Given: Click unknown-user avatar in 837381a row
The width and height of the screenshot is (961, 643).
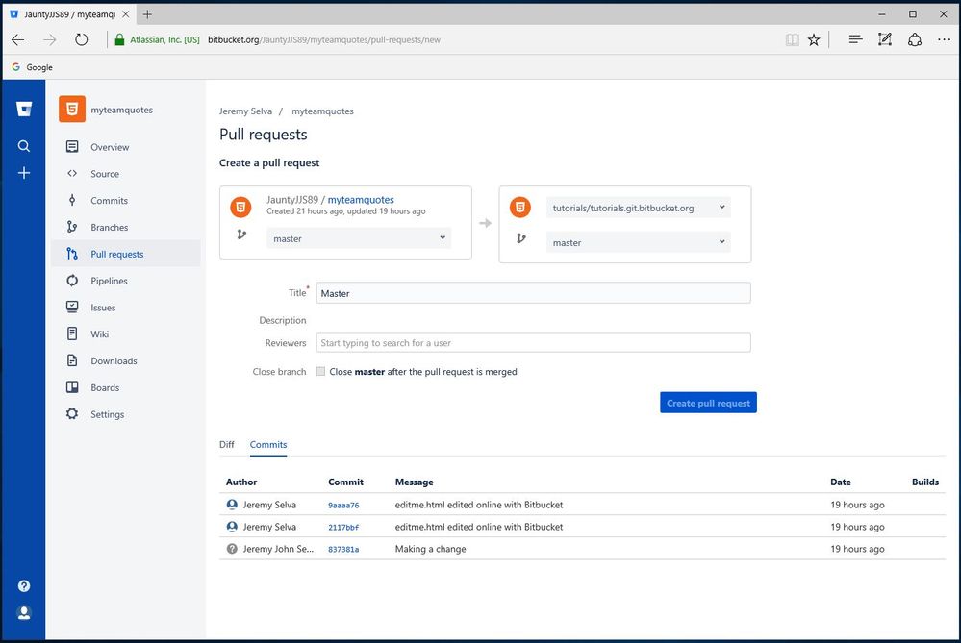Looking at the screenshot, I should pos(232,549).
